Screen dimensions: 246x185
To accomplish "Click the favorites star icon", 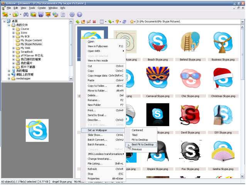I will (x=132, y=22).
